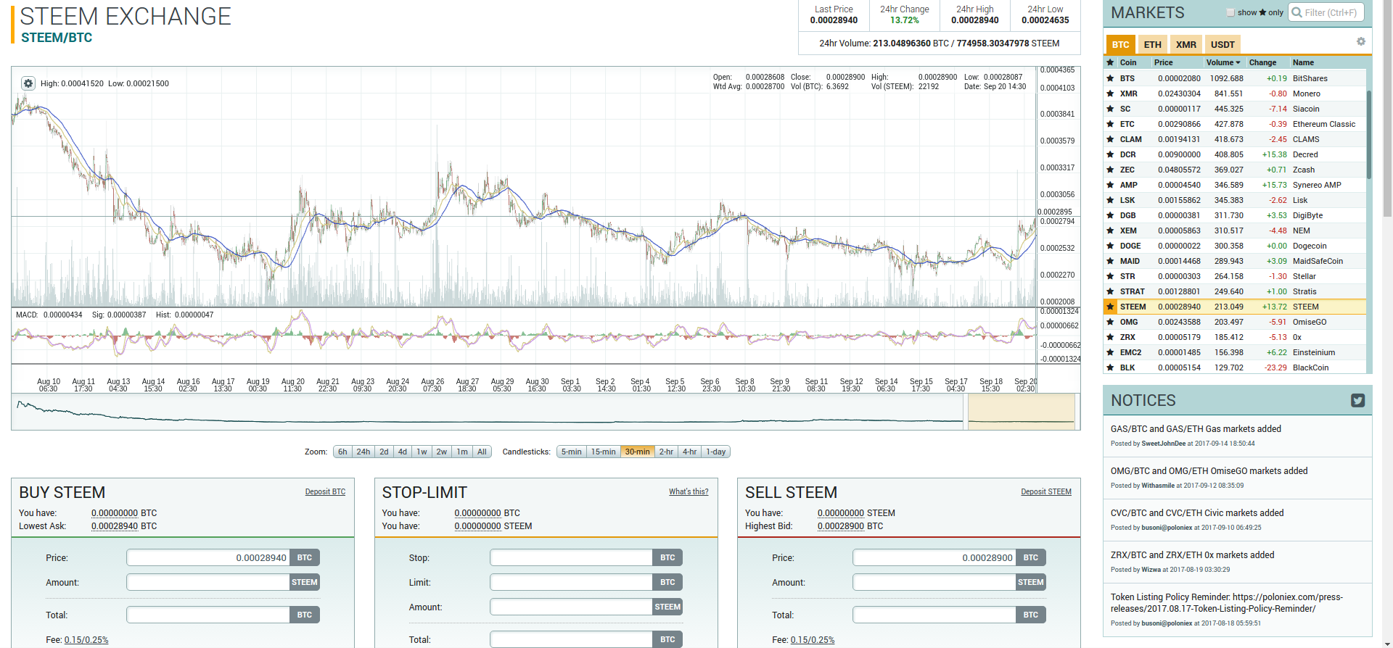Toggle the star for DGB row
The height and width of the screenshot is (648, 1393).
click(1110, 215)
